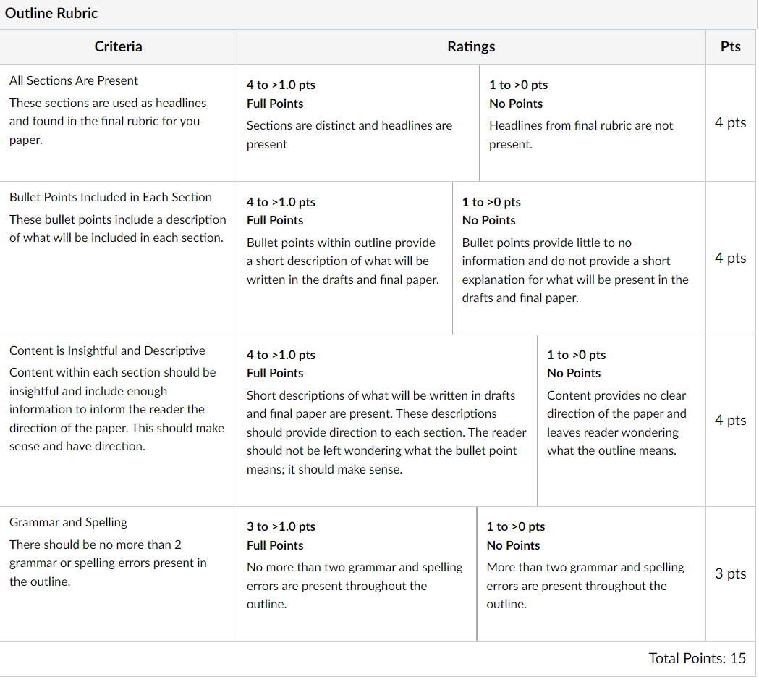This screenshot has height=685, width=759.
Task: Click the Outline Rubric title
Action: pos(51,13)
